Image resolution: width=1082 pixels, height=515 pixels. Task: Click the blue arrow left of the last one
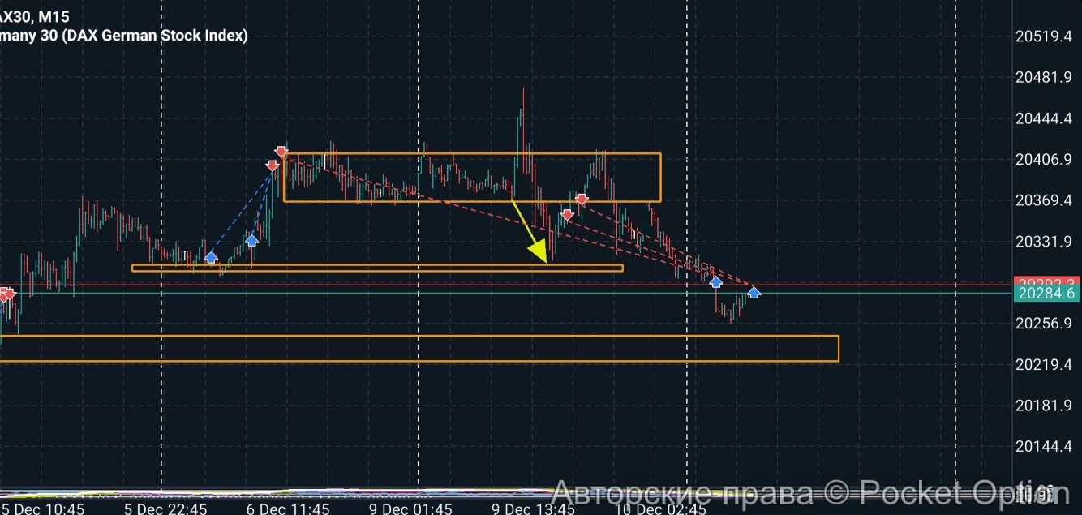coord(716,281)
